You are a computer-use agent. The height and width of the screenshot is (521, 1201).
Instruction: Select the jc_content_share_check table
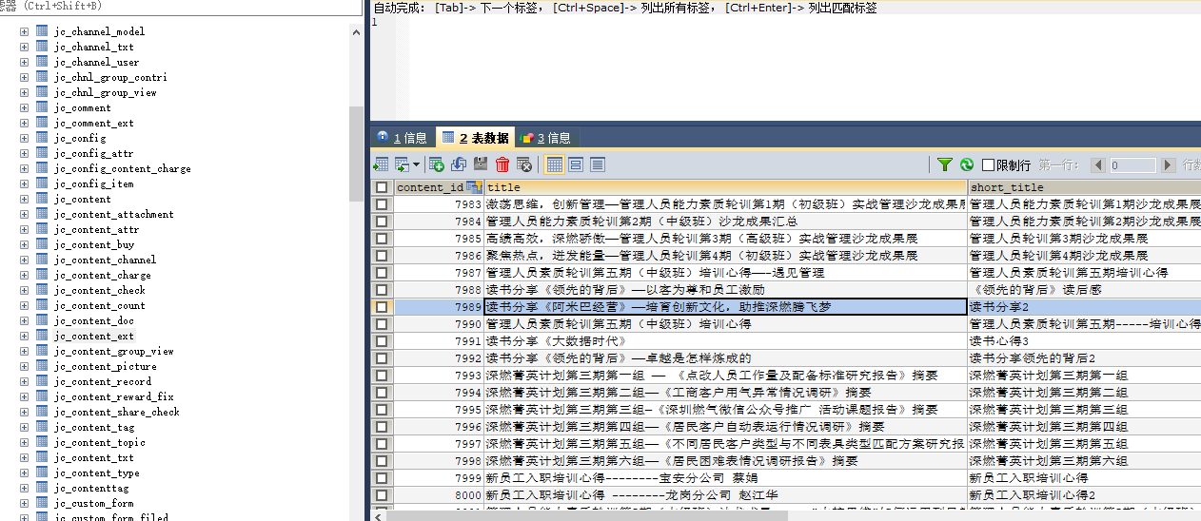[116, 412]
